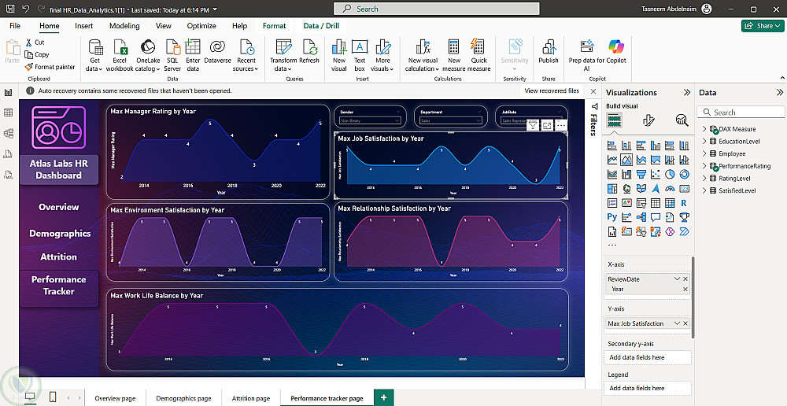
Task: Switch to Table view in left sidebar
Action: (9, 113)
